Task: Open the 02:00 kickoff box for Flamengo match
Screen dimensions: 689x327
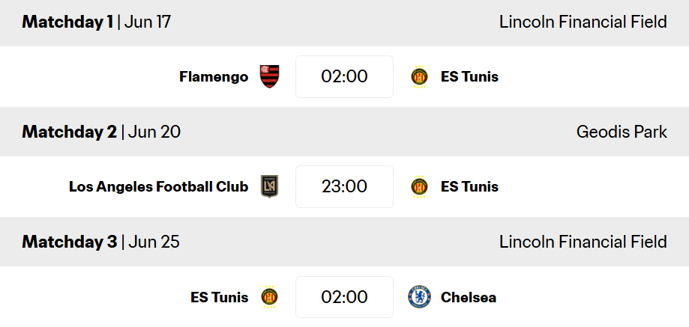Action: click(x=345, y=77)
